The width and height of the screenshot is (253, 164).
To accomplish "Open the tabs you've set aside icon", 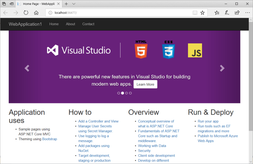I will 4,4.
